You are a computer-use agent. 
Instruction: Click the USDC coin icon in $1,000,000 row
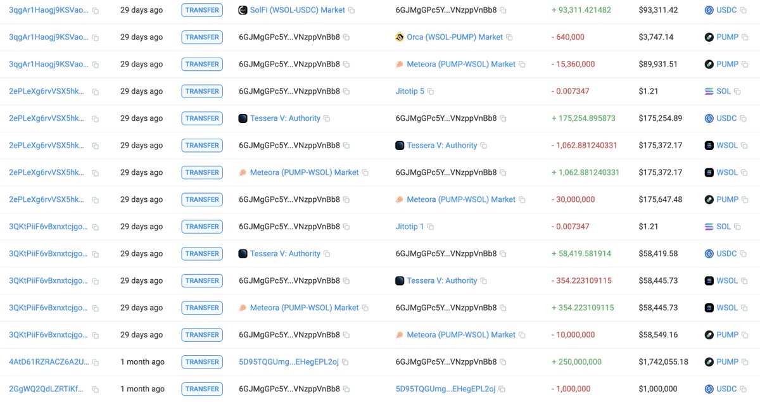pyautogui.click(x=709, y=389)
